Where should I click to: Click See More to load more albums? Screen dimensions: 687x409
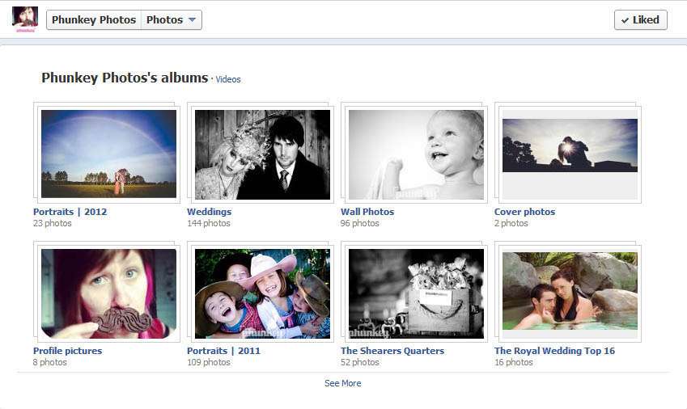click(342, 383)
